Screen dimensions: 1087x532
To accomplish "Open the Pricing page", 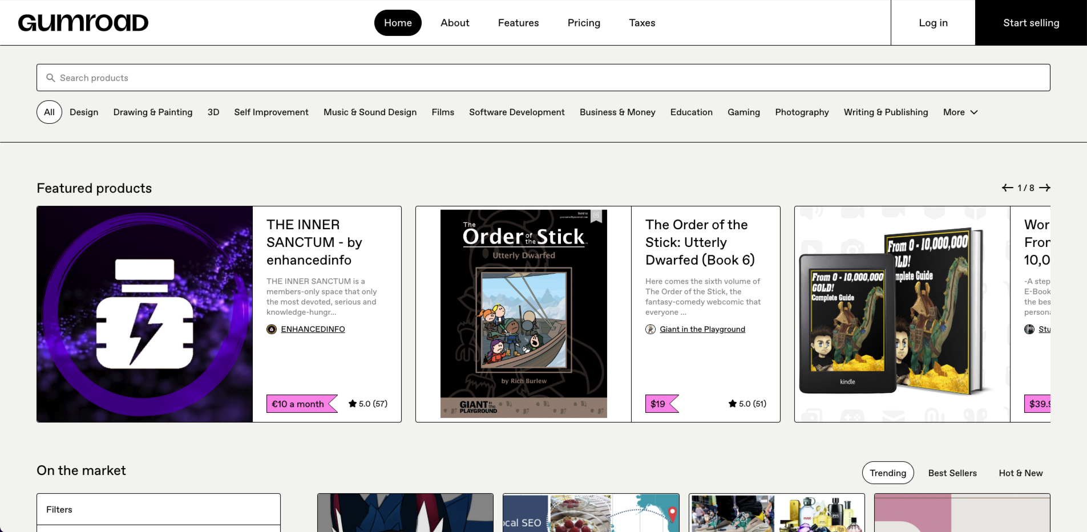I will click(584, 23).
